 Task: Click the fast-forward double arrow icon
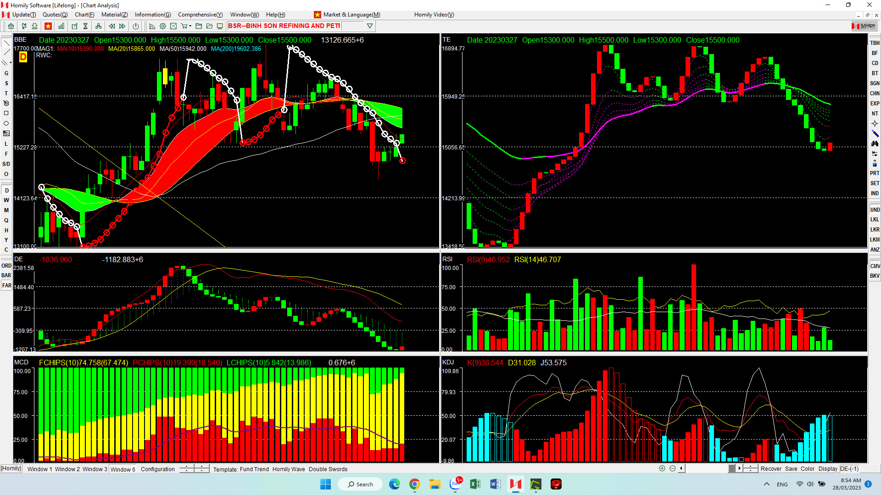point(123,26)
